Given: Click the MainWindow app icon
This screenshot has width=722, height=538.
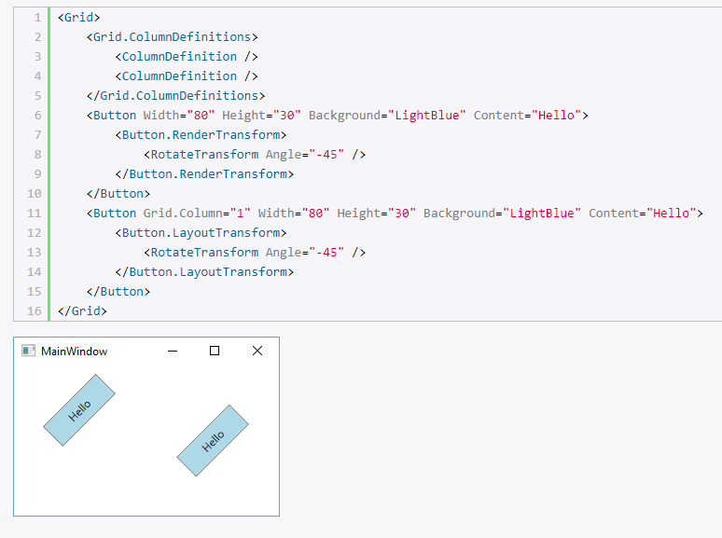Looking at the screenshot, I should [x=29, y=351].
